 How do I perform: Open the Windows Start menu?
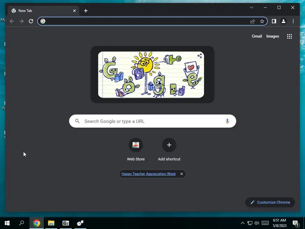click(x=7, y=223)
